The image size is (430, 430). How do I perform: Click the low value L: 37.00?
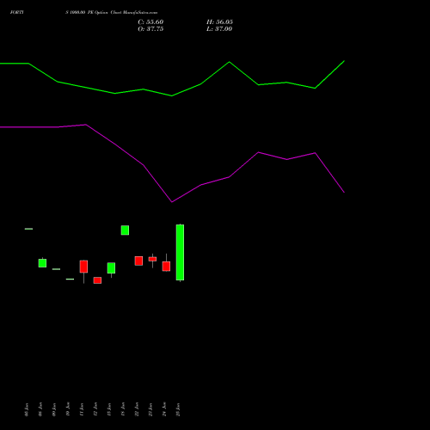coord(219,29)
